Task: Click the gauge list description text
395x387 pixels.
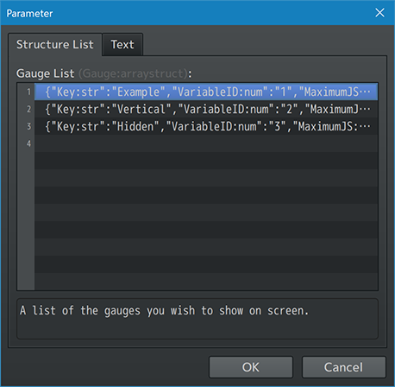Action: coord(164,311)
